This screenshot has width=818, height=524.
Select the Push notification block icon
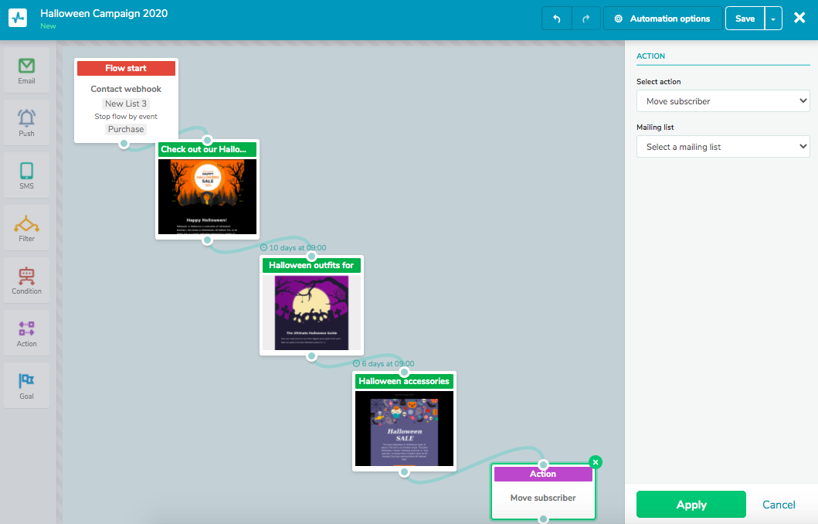tap(27, 123)
